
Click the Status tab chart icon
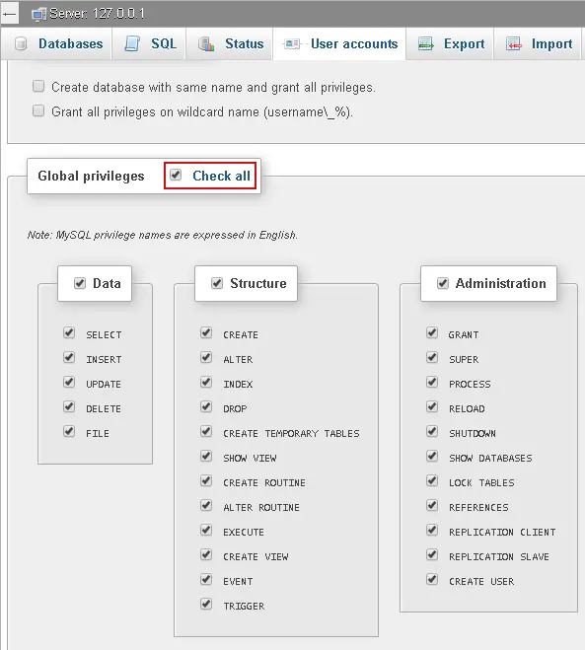pos(206,44)
